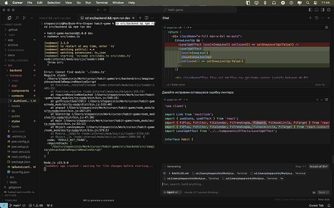Click Auto-fix for linter error
Image resolution: width=334 pixels, height=208 pixels.
320,85
